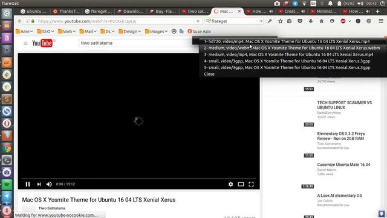Bookmark this page with the star icon
This screenshot has height=218, width=387.
[281, 21]
